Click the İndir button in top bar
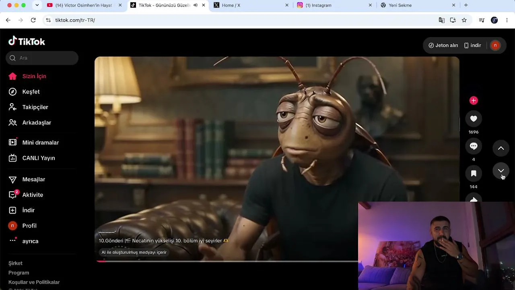 coord(472,46)
